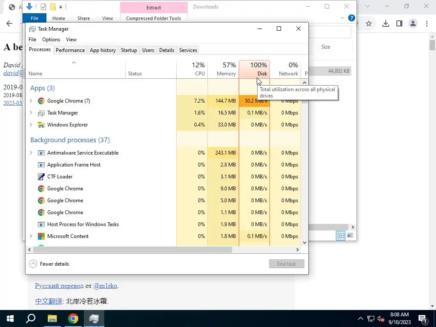This screenshot has height=327, width=436.
Task: Switch Explorer to large icons view
Action: click(x=350, y=235)
